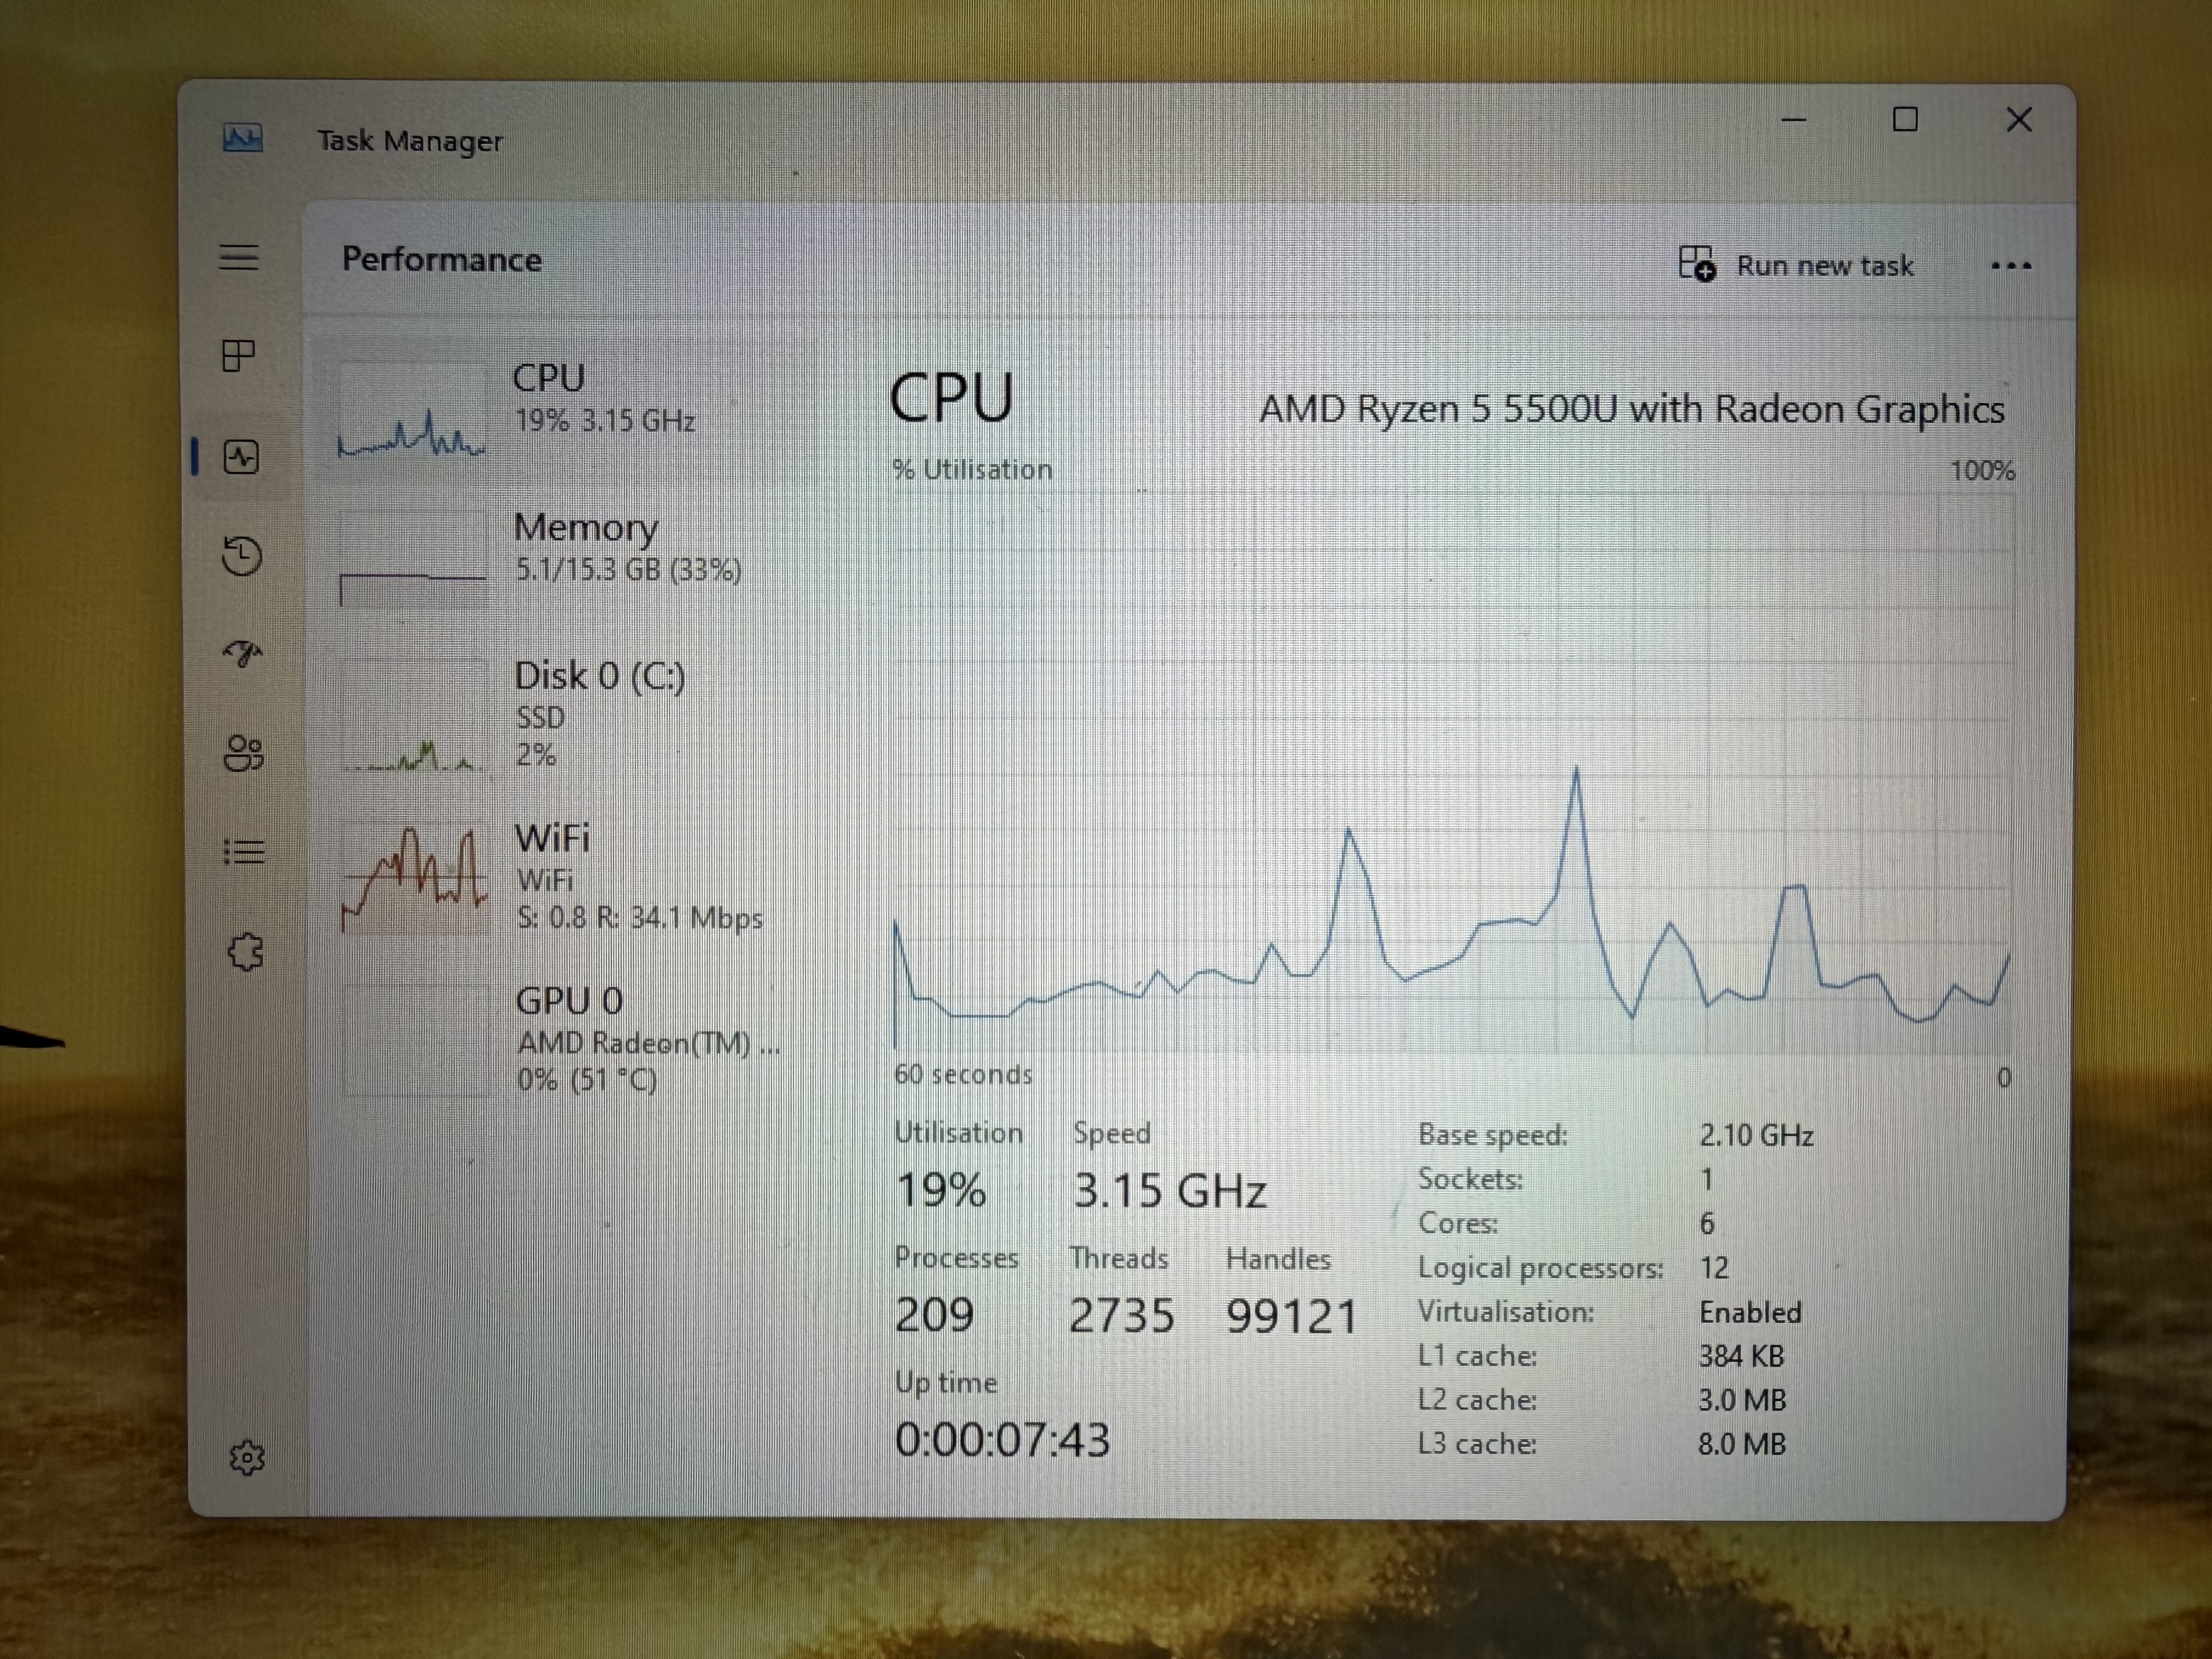This screenshot has width=2212, height=1659.
Task: Click Run new task button
Action: [x=1796, y=265]
